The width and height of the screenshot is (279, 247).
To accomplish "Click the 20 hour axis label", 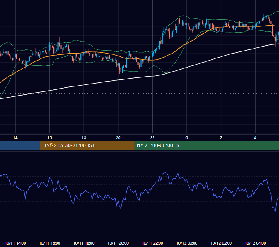I will pos(118,138).
